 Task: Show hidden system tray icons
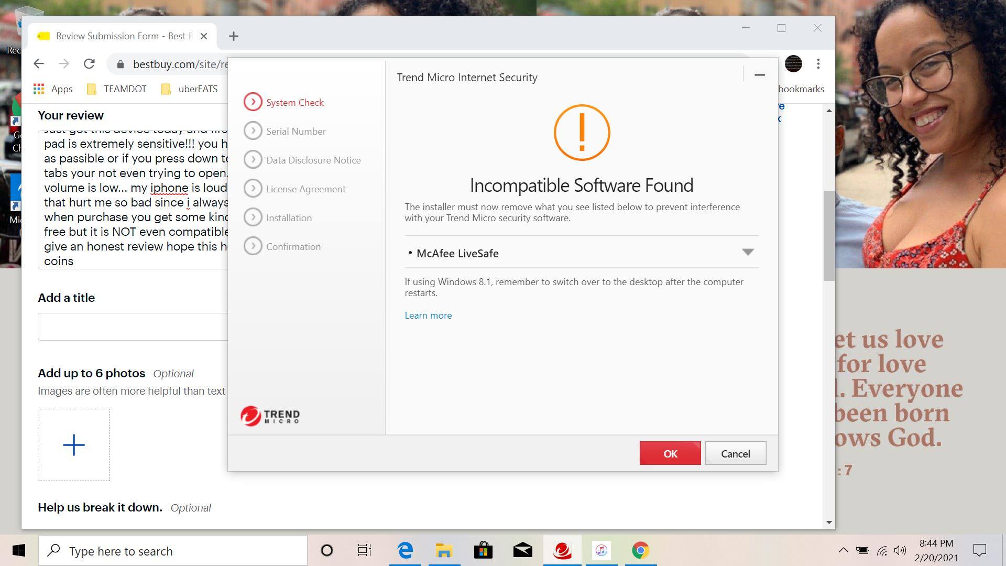click(843, 550)
